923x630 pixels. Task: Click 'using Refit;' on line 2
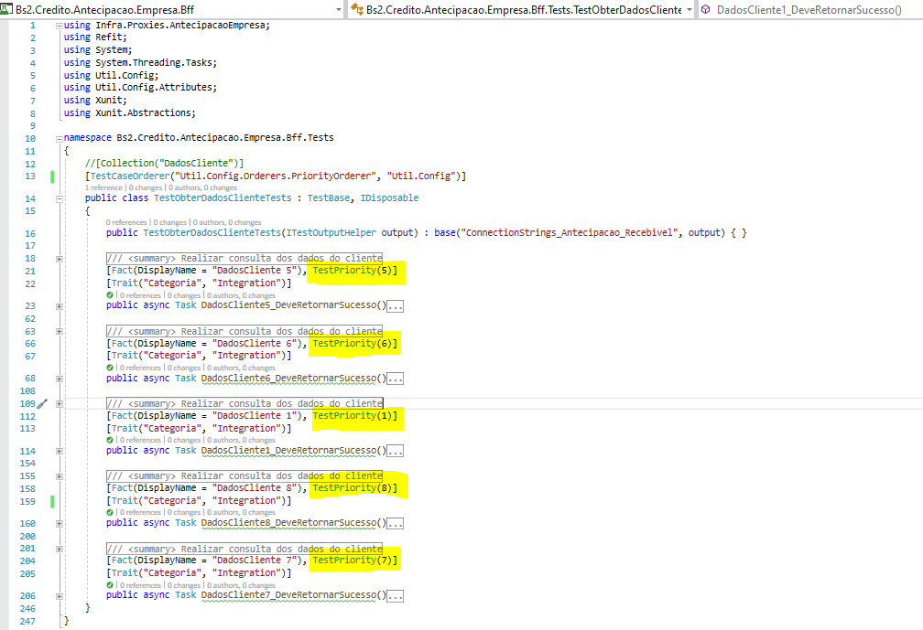(95, 37)
